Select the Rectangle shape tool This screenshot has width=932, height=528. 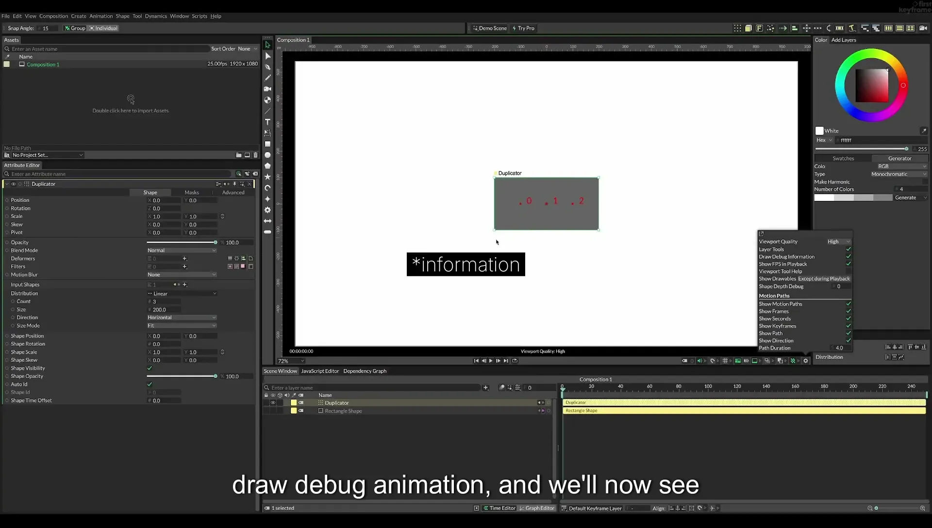pos(267,144)
